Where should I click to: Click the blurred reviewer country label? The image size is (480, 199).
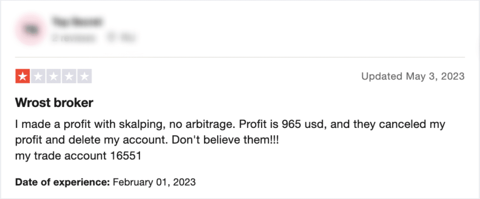(x=121, y=38)
